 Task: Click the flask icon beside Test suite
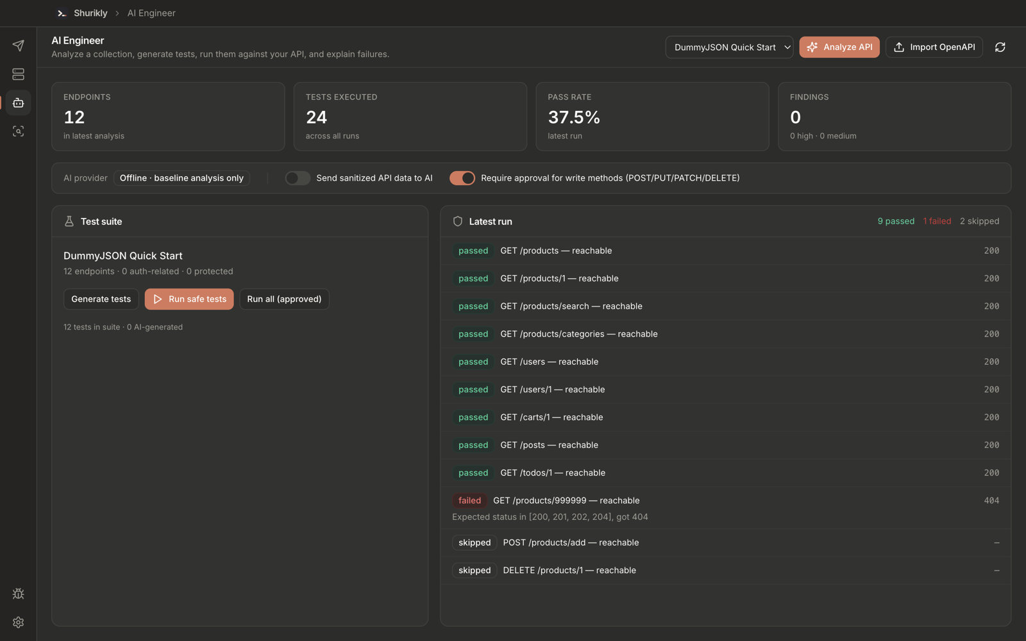[69, 221]
